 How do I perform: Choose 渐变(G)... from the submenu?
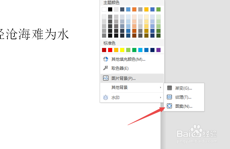coord(184,88)
